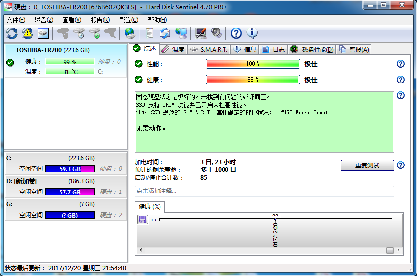
Task: Click the 31 °C temperature bar in disk list
Action: coord(70,72)
